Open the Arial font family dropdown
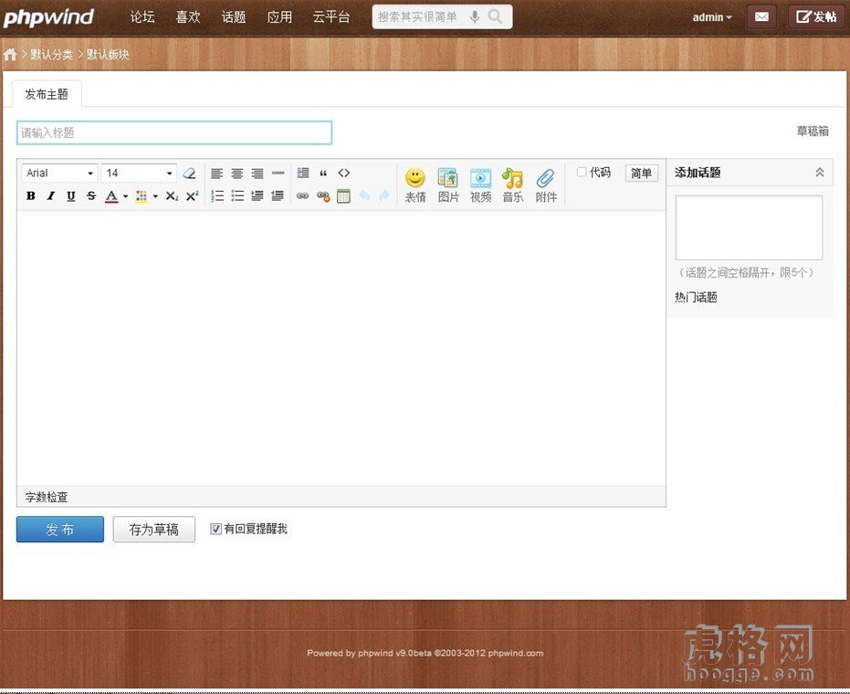Image resolution: width=850 pixels, height=694 pixels. point(59,173)
